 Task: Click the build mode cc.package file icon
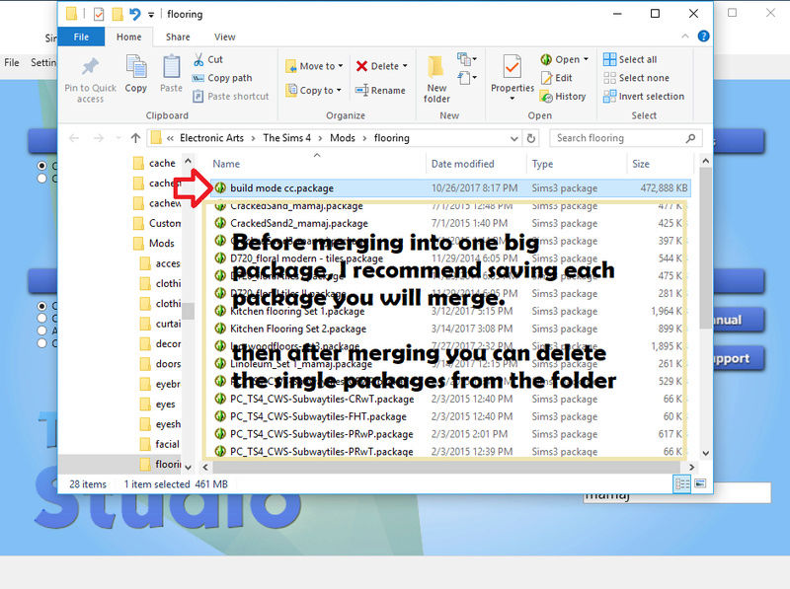tap(220, 187)
